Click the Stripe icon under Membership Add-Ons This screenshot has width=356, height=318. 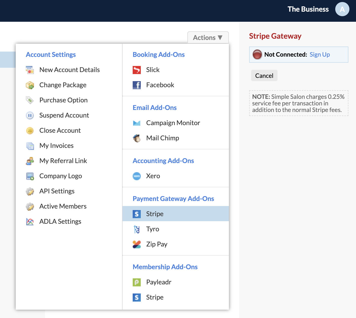pyautogui.click(x=137, y=297)
